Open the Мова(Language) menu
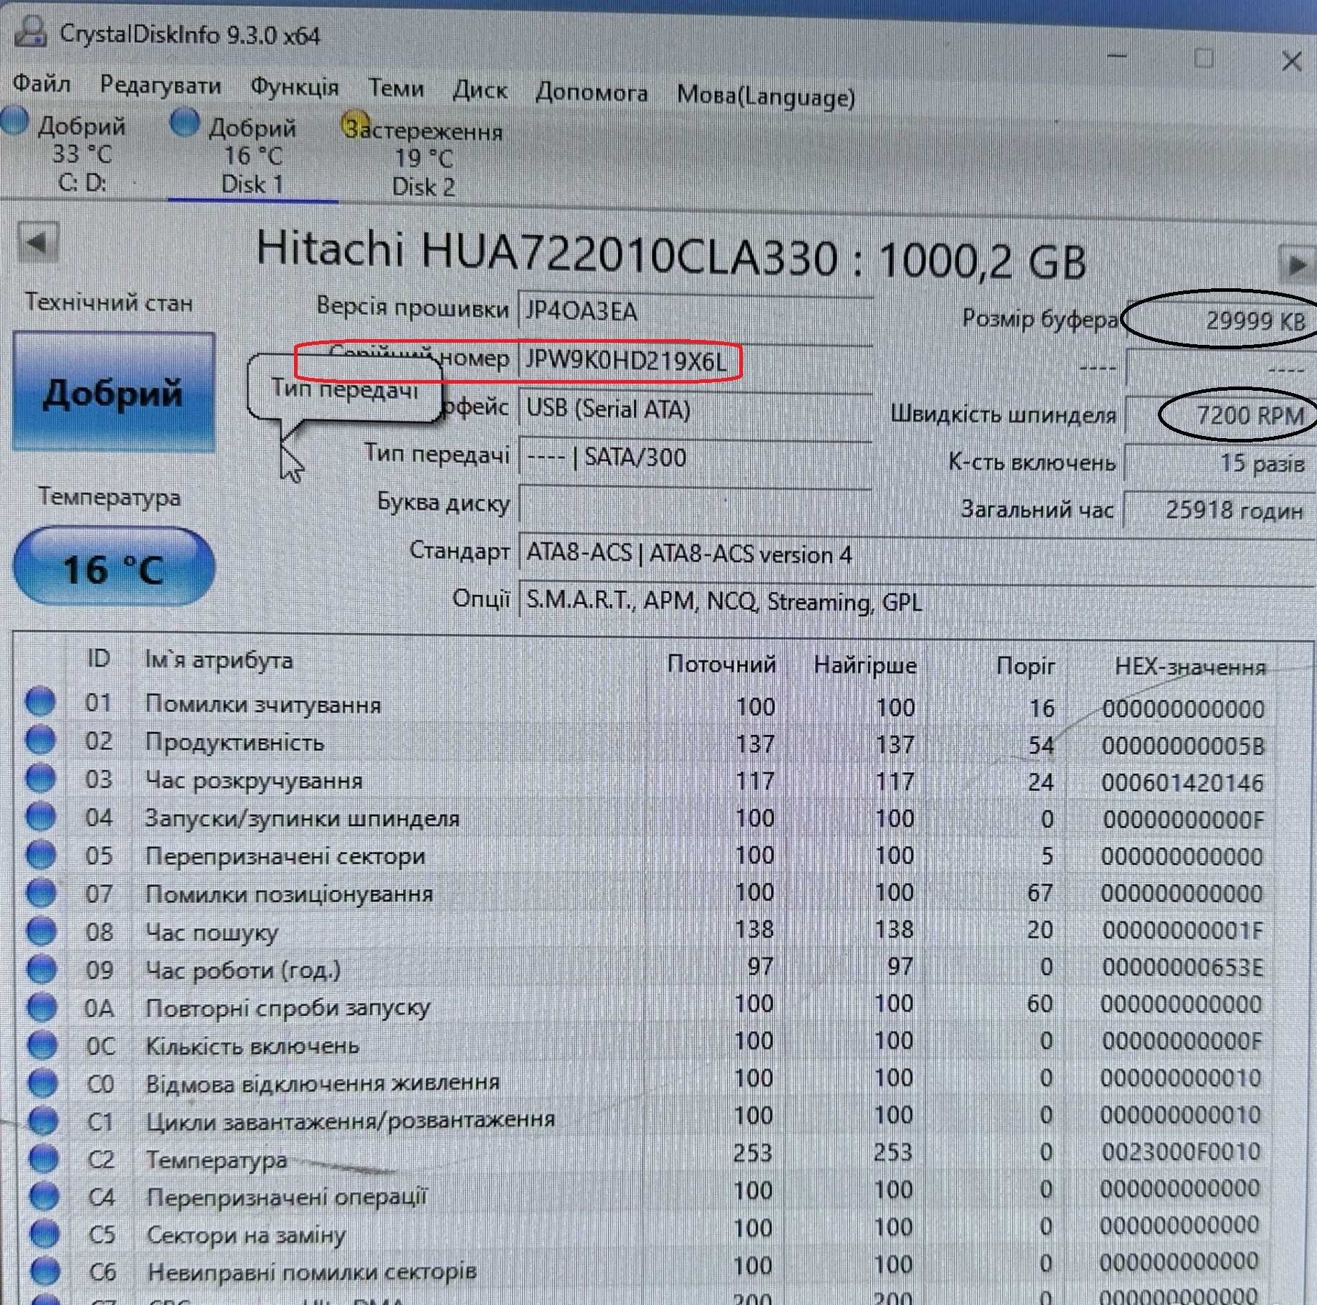 766,96
